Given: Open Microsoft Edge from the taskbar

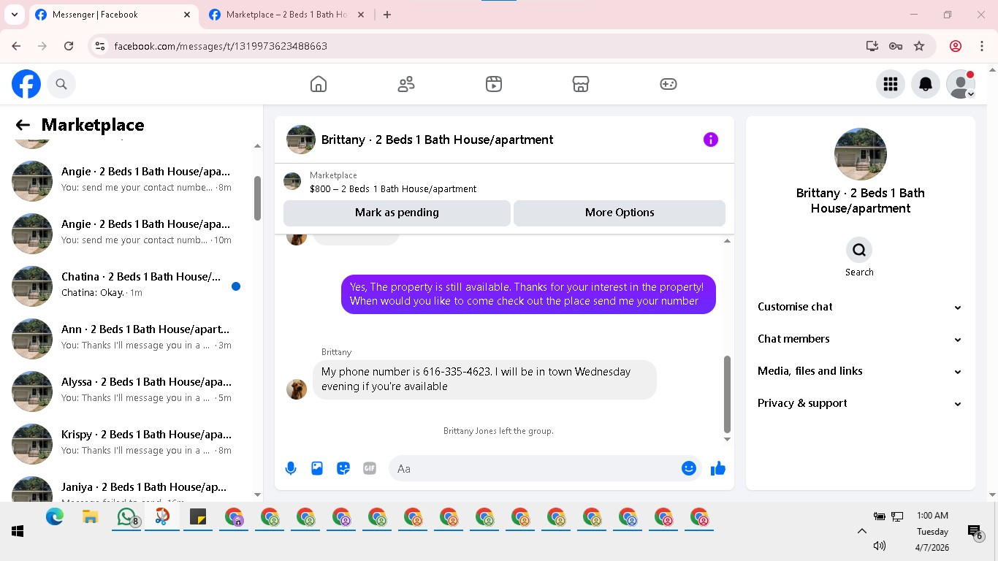Looking at the screenshot, I should tap(55, 518).
